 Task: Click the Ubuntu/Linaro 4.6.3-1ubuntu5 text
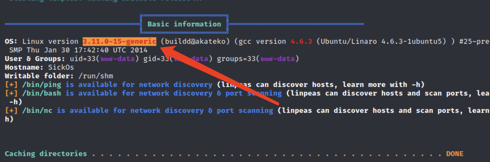[x=381, y=41]
